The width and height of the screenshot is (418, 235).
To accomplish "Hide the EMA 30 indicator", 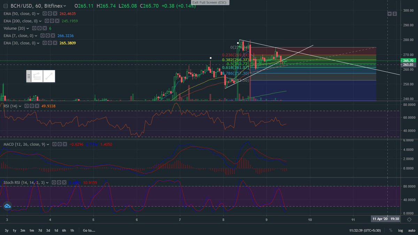I will click(x=44, y=43).
